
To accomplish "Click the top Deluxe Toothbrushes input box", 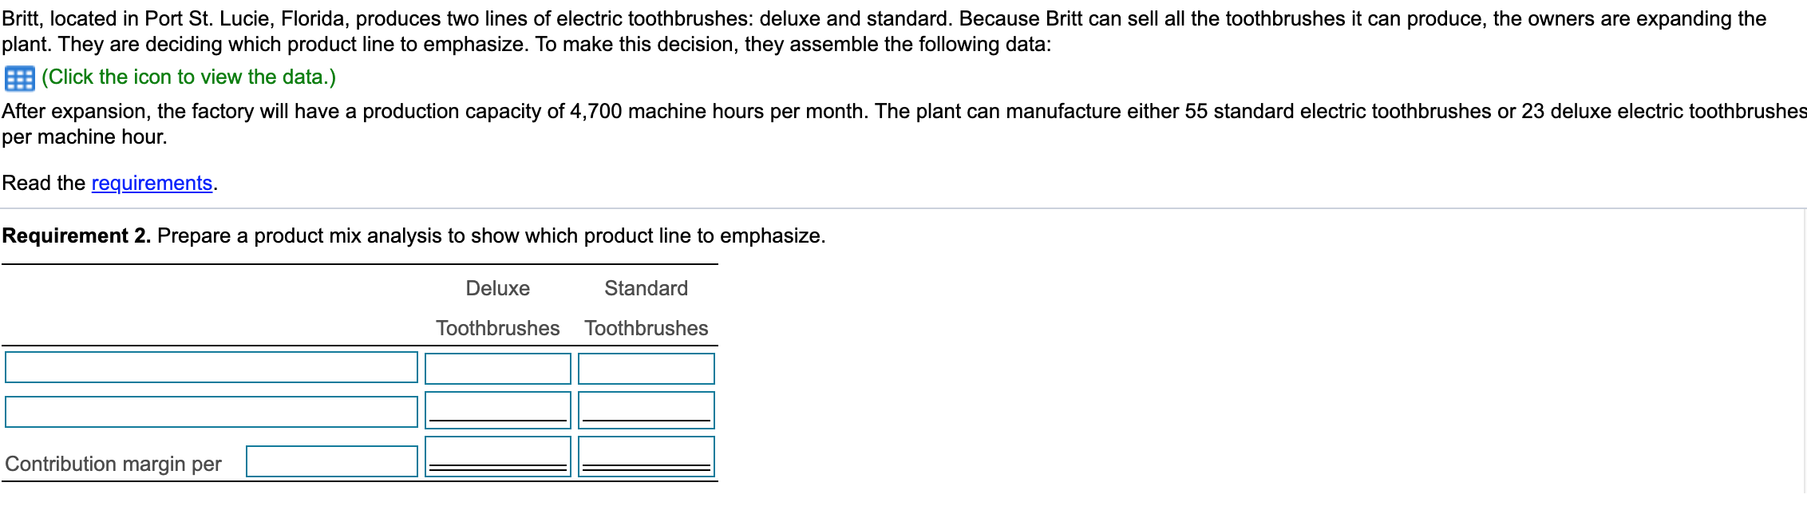I will pyautogui.click(x=497, y=368).
